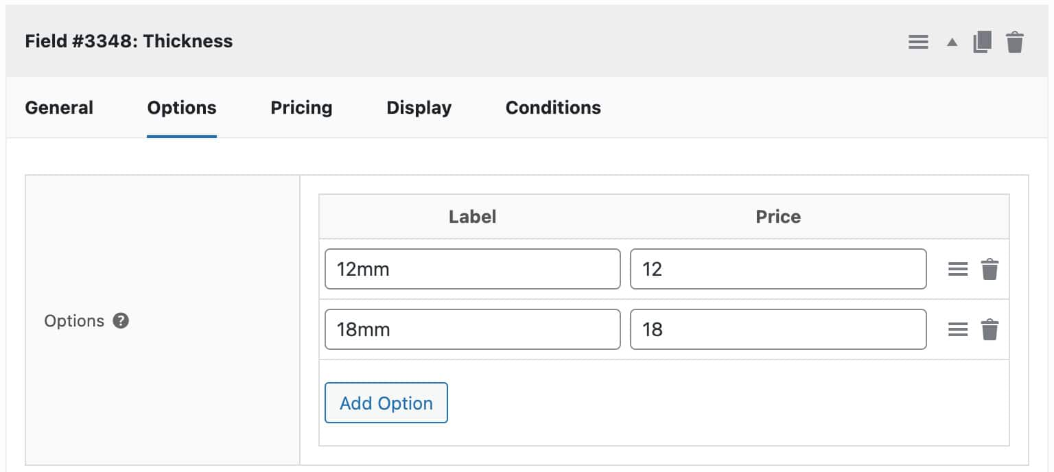Select the price field containing 18
The image size is (1054, 472).
click(777, 329)
